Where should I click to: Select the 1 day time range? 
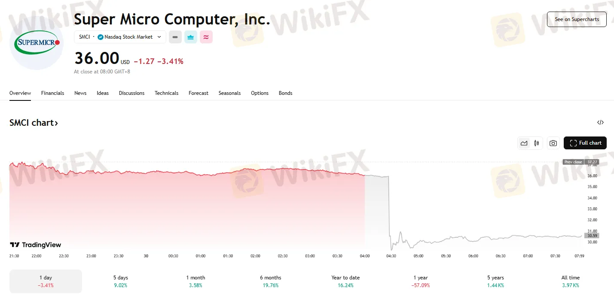[46, 281]
